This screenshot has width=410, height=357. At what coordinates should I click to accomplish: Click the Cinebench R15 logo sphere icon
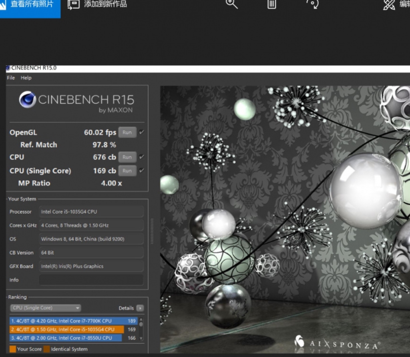click(x=28, y=100)
